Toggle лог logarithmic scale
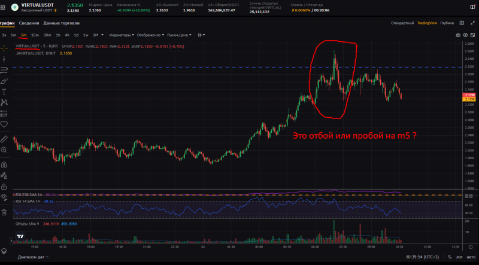 459,257
